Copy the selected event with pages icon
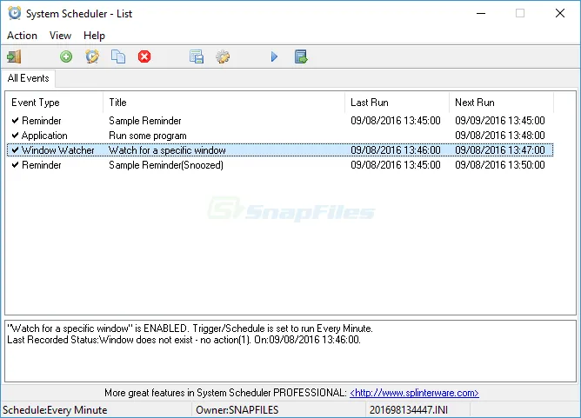 click(118, 56)
